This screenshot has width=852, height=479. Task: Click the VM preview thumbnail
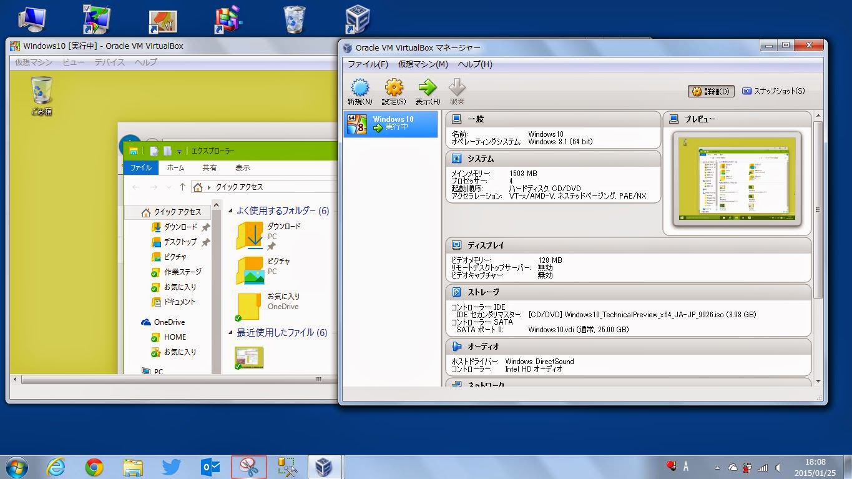(737, 179)
